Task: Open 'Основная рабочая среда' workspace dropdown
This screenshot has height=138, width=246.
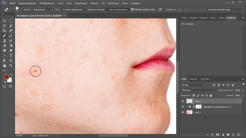Action: click(226, 10)
